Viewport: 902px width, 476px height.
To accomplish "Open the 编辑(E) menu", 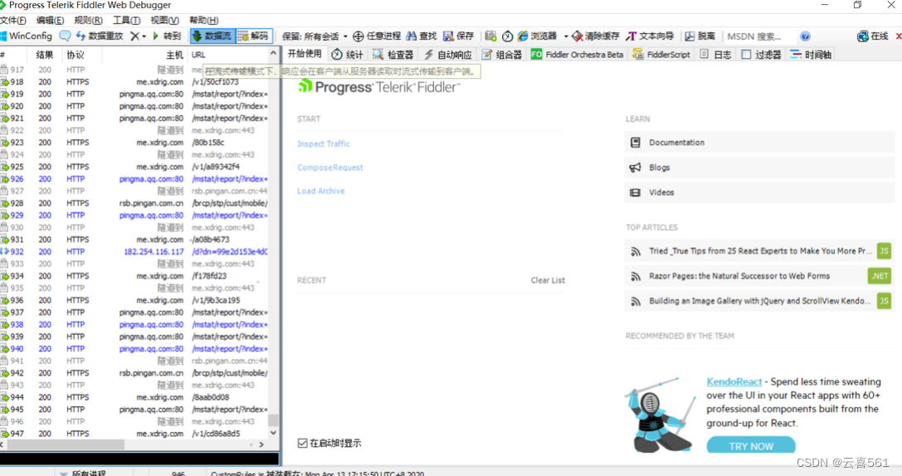I will click(x=50, y=20).
